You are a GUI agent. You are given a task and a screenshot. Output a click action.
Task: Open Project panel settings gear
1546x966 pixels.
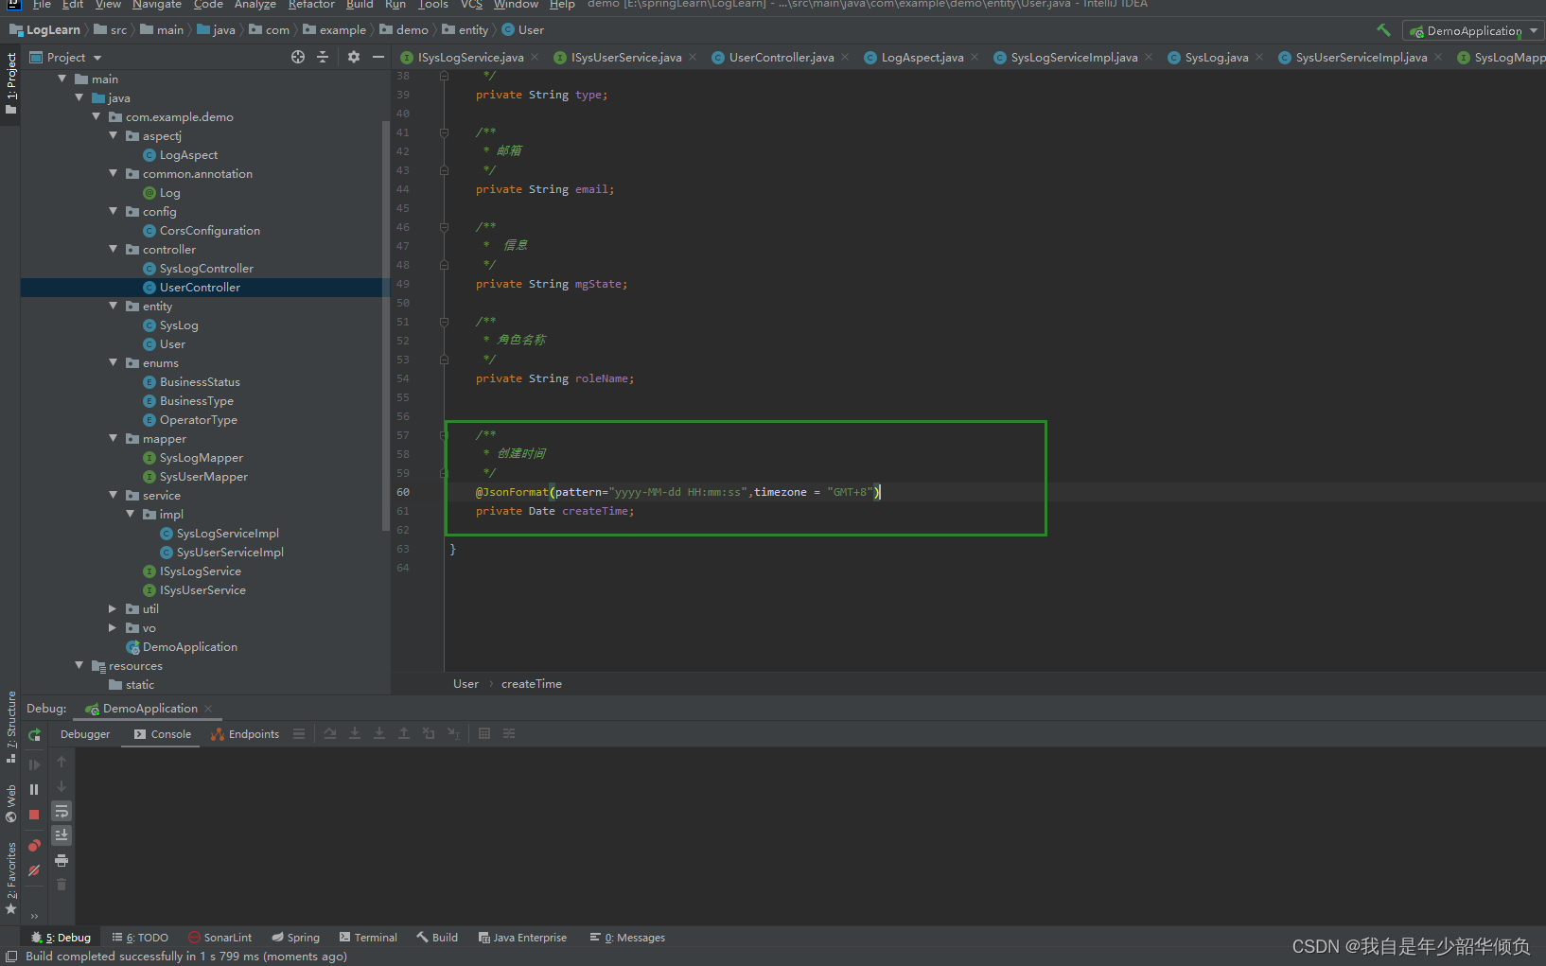(354, 57)
